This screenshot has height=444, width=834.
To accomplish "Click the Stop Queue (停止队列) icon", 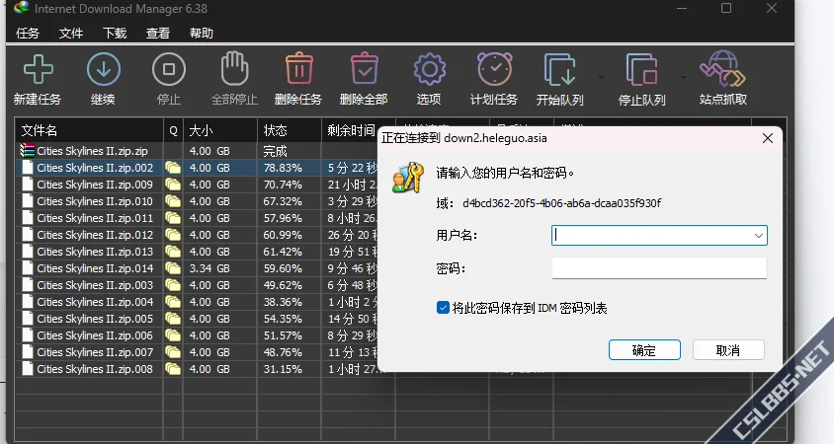I will tap(641, 70).
